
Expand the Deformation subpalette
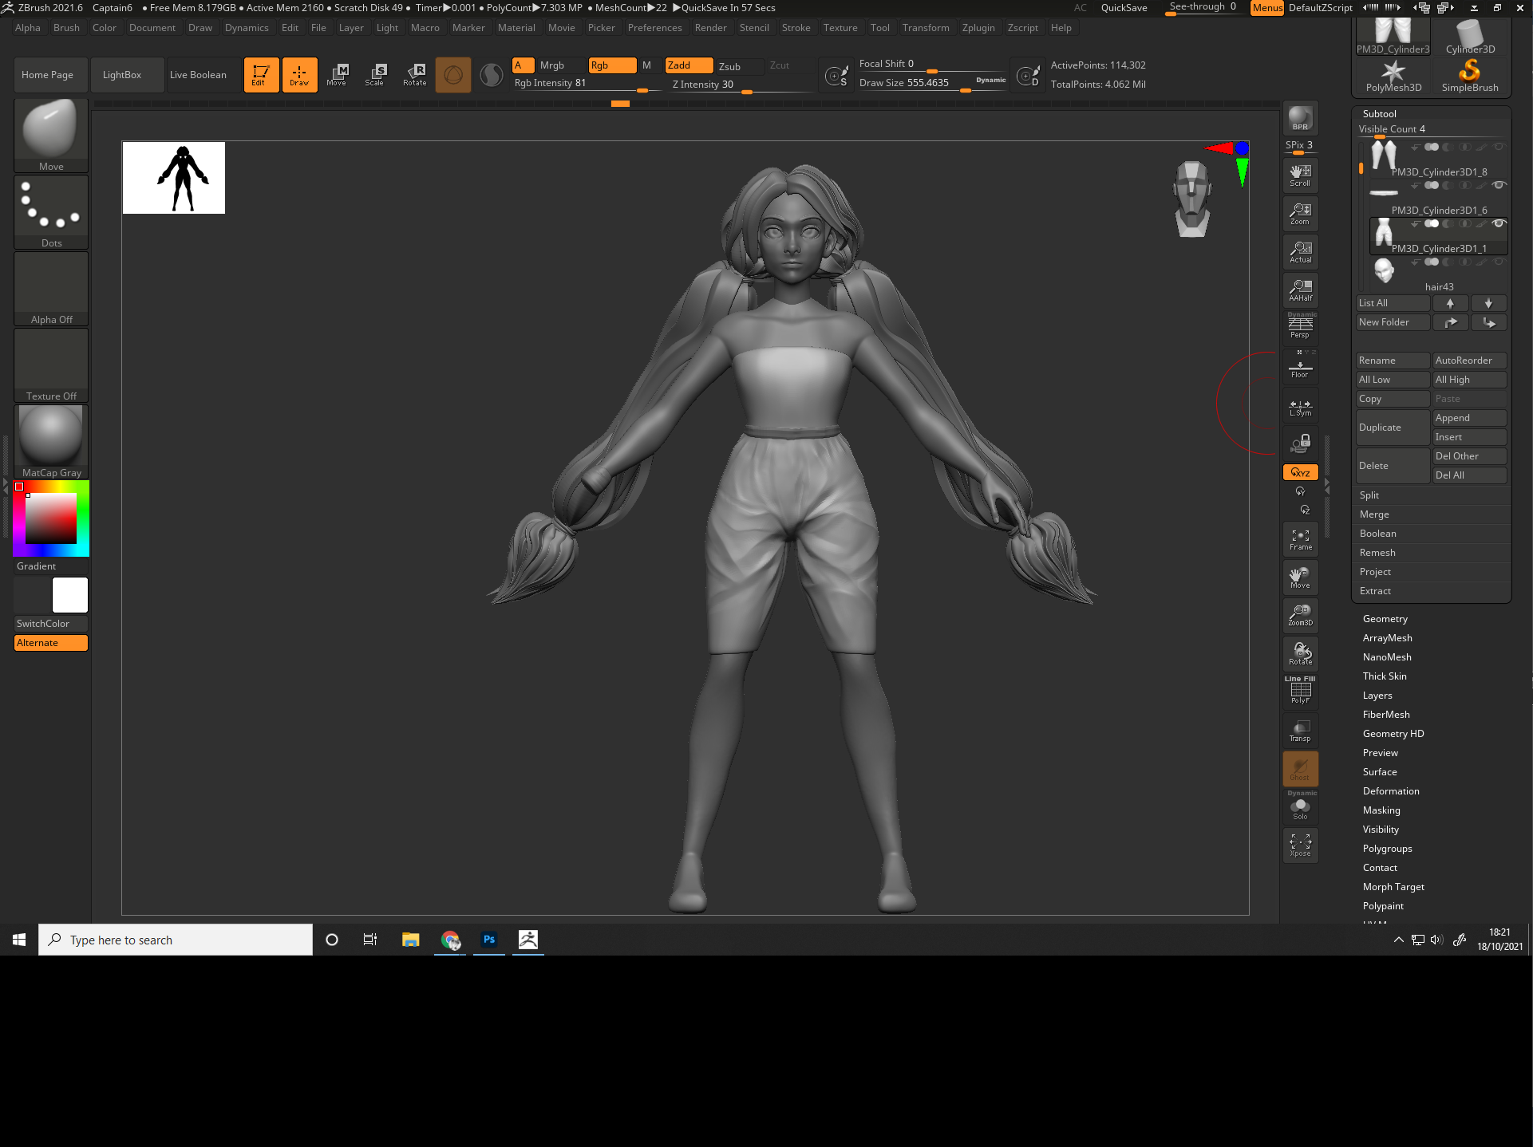point(1390,791)
